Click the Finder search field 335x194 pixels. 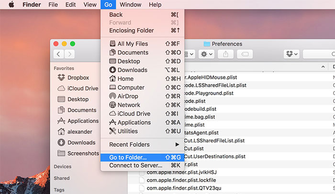pos(319,54)
